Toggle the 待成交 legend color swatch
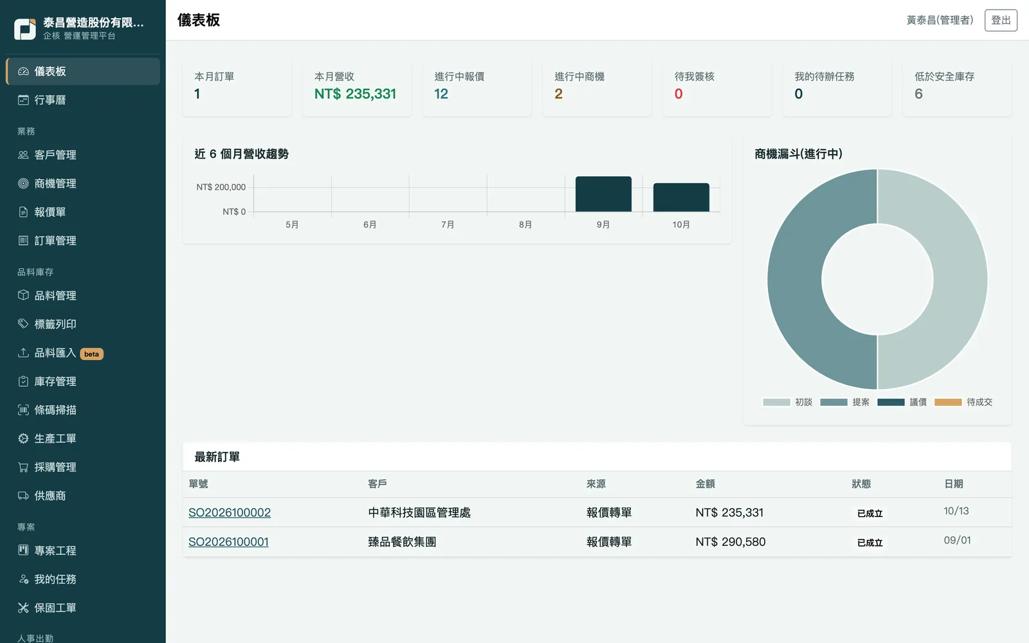 948,403
